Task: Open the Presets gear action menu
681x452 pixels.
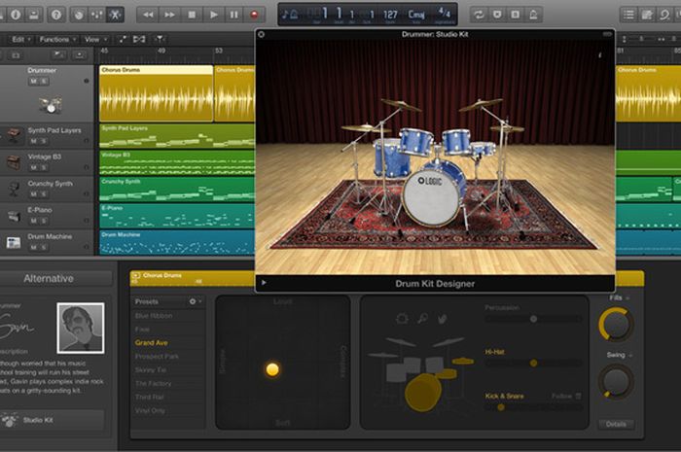Action: 195,301
